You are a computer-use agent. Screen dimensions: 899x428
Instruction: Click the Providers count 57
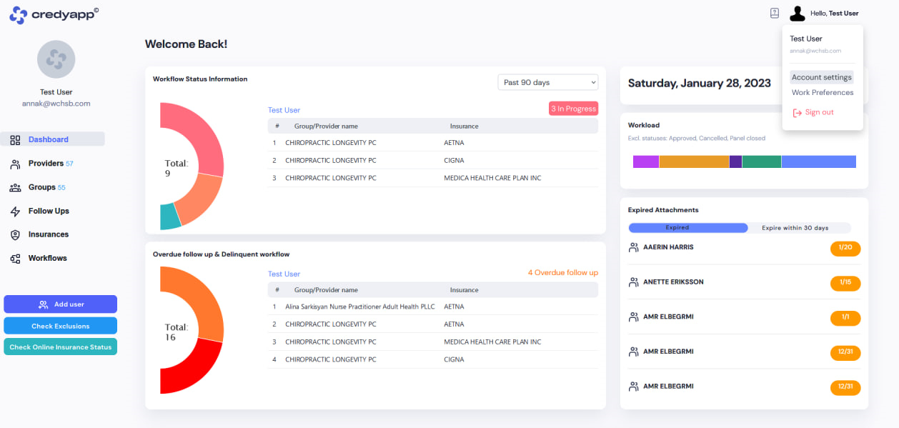[69, 164]
